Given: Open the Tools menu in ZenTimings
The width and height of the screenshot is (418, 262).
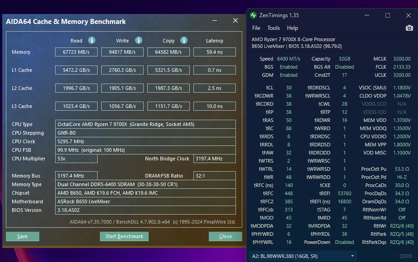Looking at the screenshot, I should [x=273, y=28].
